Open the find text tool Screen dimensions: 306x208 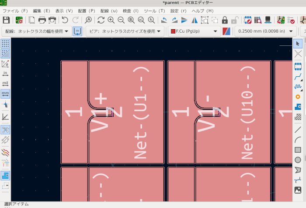(88, 20)
